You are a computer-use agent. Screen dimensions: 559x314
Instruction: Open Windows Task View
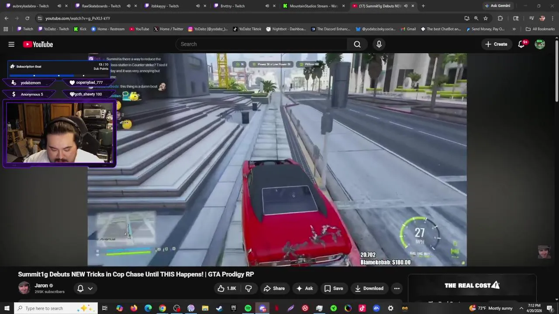point(105,308)
